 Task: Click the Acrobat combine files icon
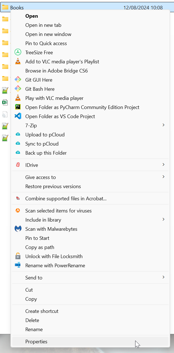(18, 199)
